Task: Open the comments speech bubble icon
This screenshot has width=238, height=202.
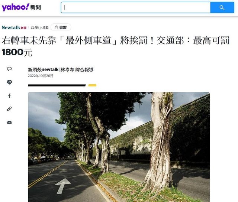Action: click(x=9, y=69)
